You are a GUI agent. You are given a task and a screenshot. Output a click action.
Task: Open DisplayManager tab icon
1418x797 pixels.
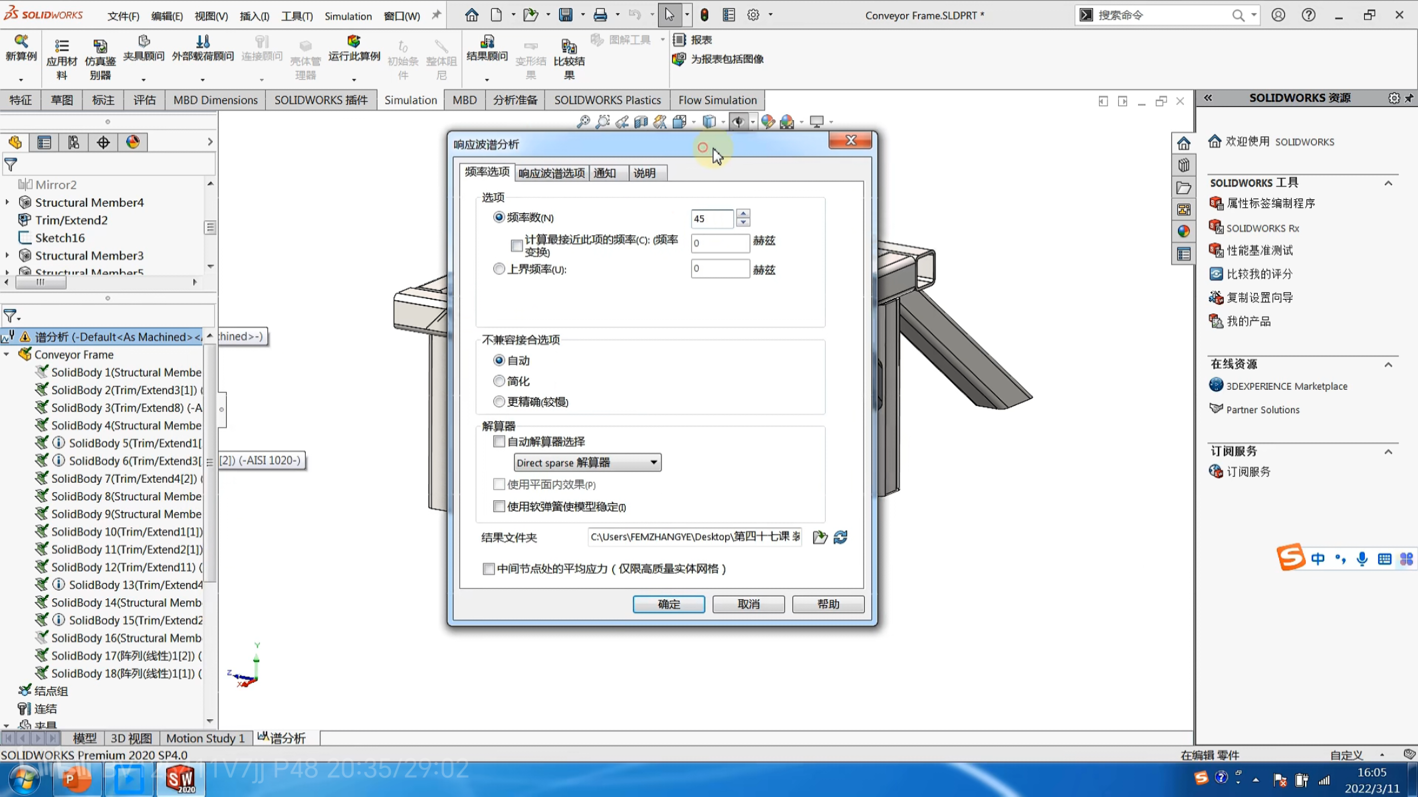(133, 142)
